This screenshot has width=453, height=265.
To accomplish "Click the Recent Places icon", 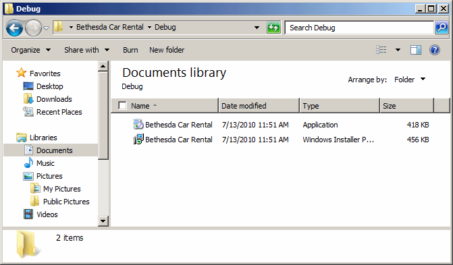I will pos(28,112).
